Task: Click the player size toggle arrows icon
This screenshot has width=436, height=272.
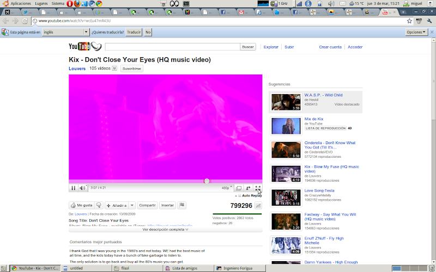Action: 248,188
